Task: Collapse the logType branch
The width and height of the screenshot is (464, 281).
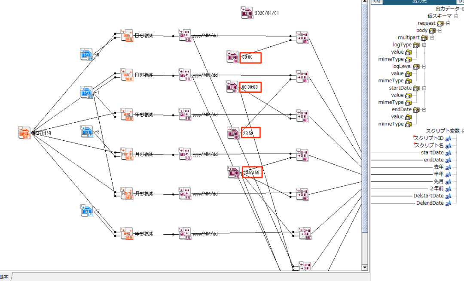Action: coord(424,45)
